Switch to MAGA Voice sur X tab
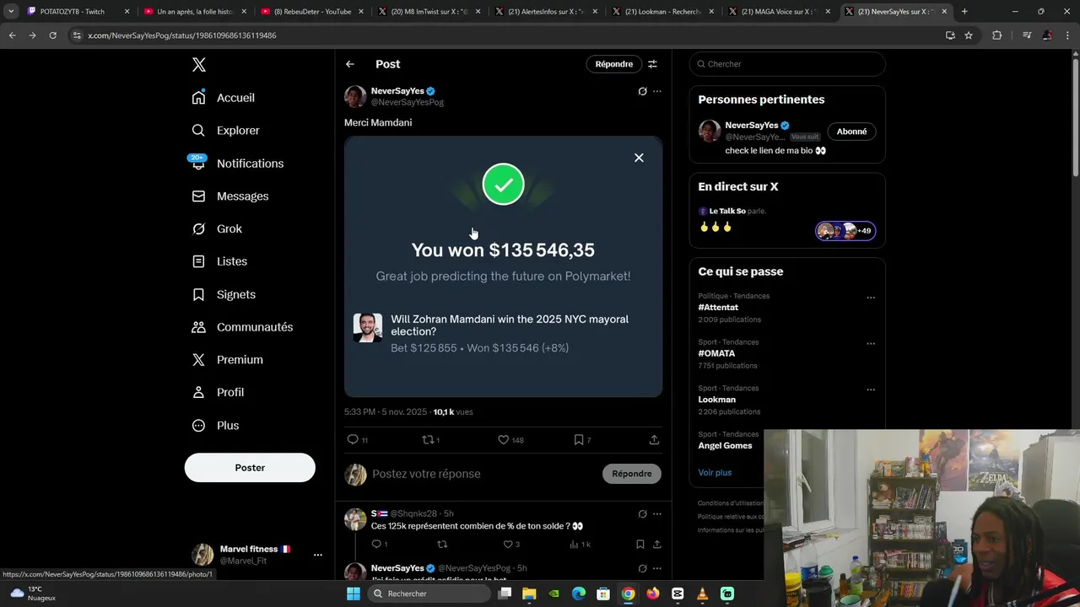This screenshot has height=607, width=1080. (780, 12)
